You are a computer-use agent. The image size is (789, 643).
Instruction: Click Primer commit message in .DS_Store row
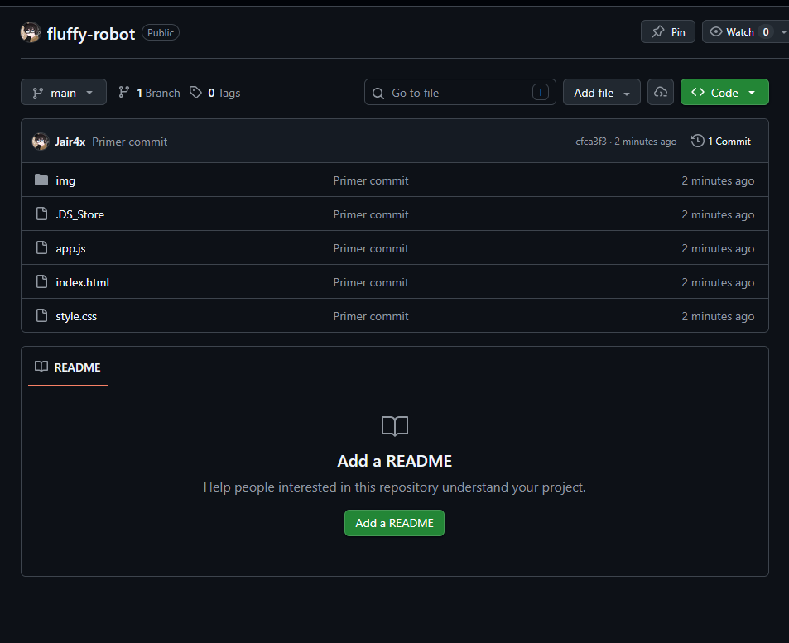[x=371, y=214]
